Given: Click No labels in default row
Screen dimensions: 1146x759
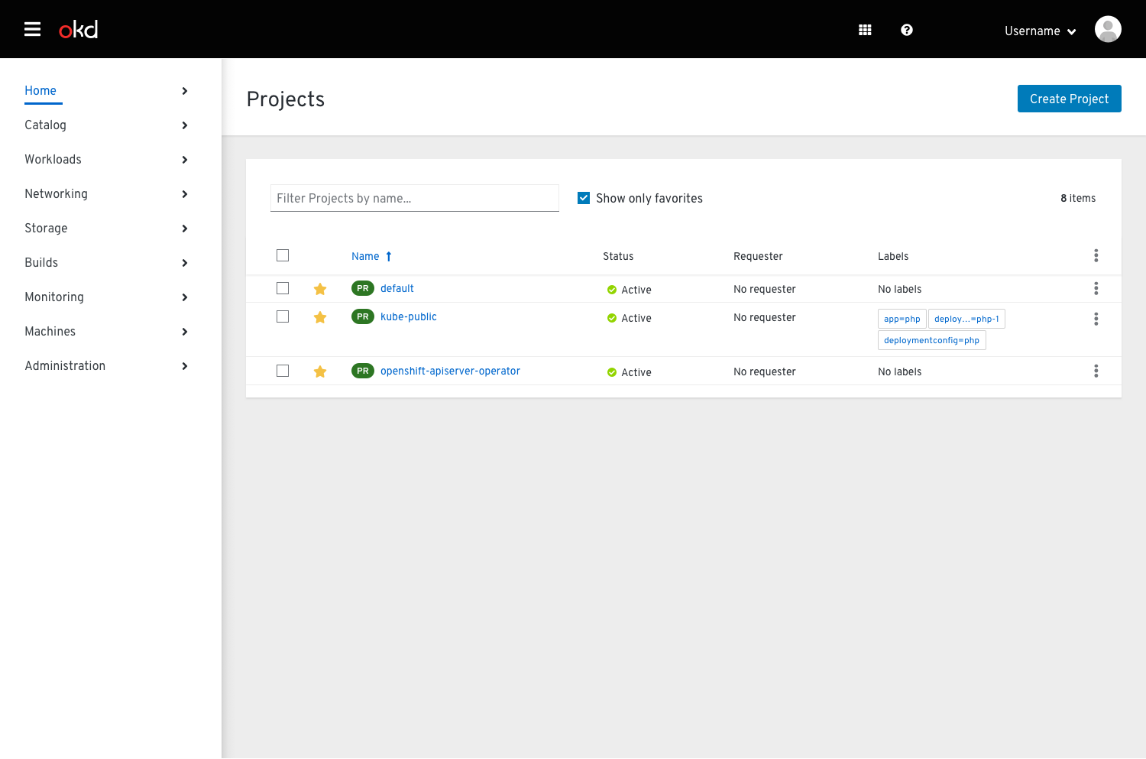Looking at the screenshot, I should pyautogui.click(x=900, y=289).
